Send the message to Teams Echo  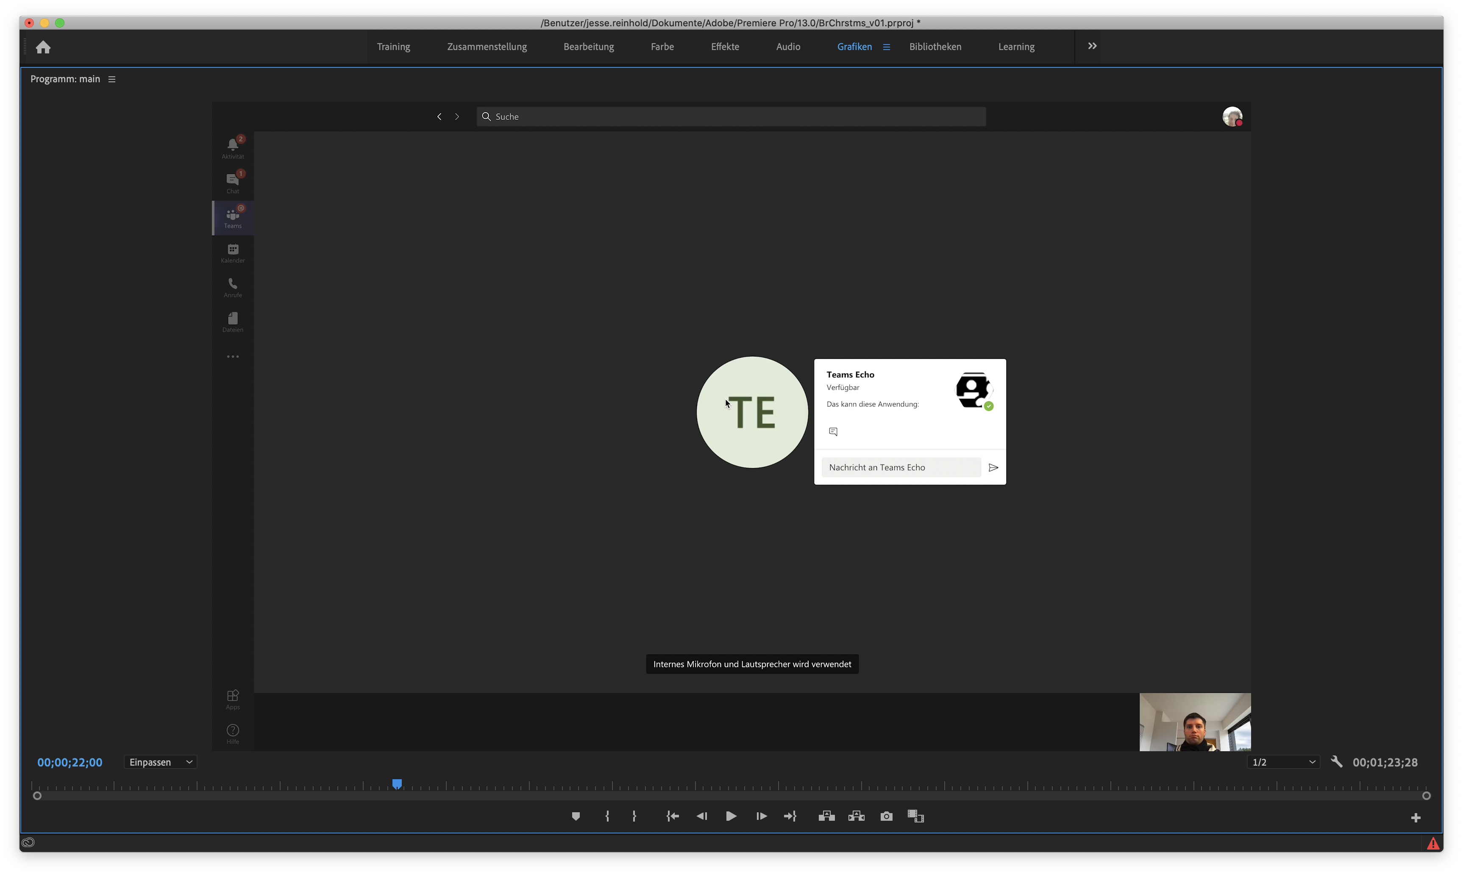[993, 467]
